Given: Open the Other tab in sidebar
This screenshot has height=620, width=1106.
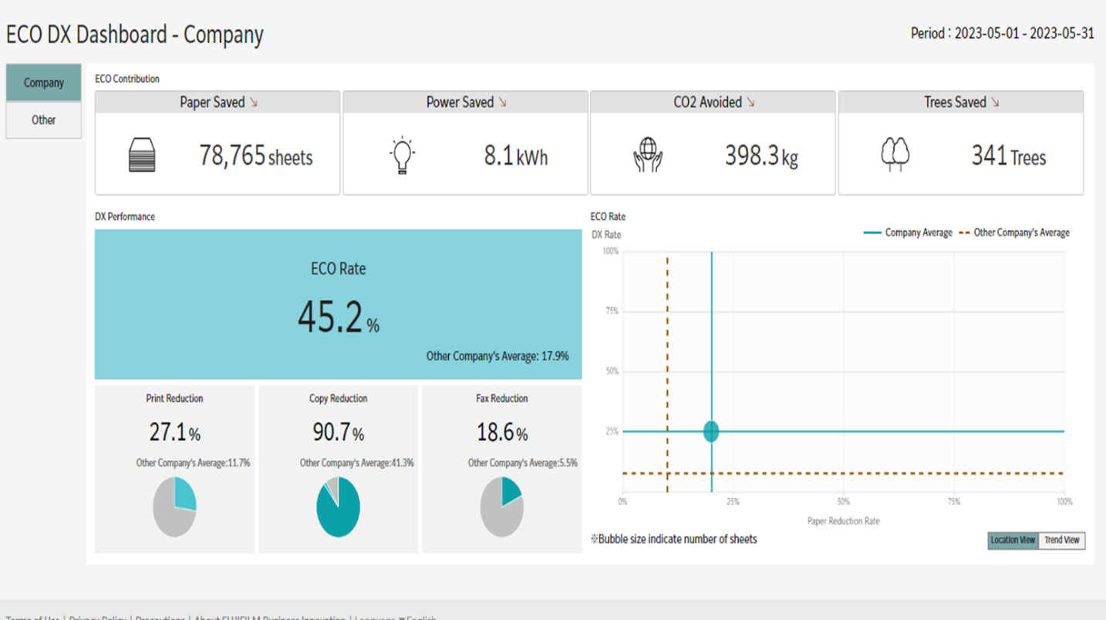Looking at the screenshot, I should coord(44,120).
